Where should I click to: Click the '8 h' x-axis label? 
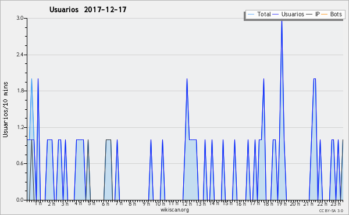132,203
